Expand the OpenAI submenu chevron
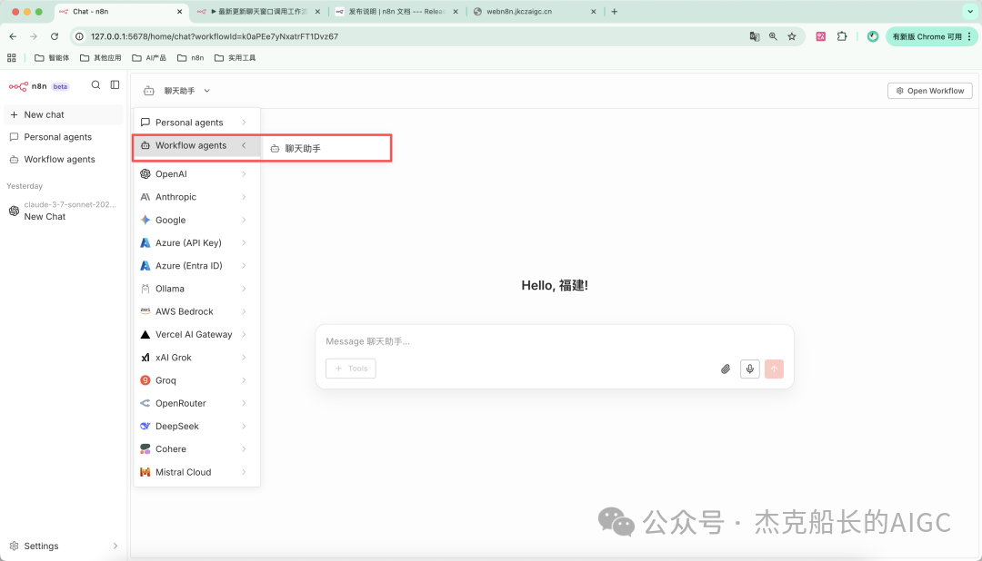The width and height of the screenshot is (982, 561). 244,174
